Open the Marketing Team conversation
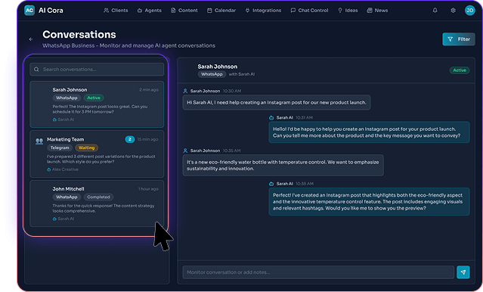Screen dimensions: 483x292 [x=97, y=154]
